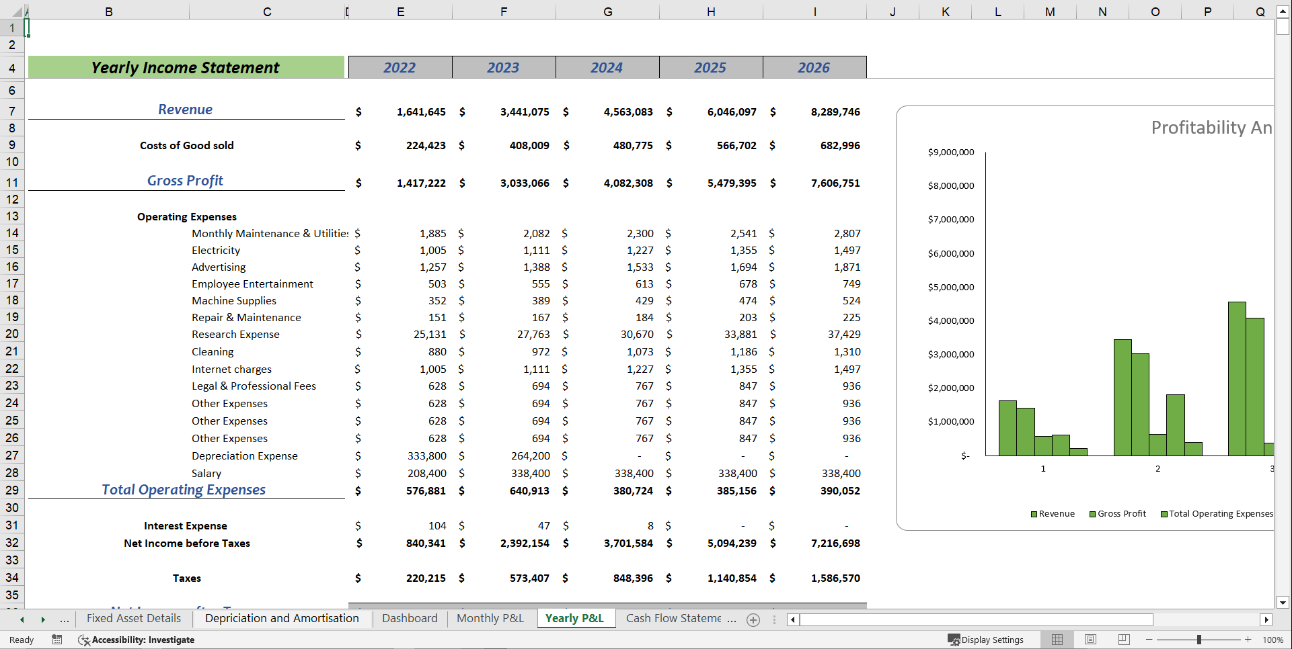Click the 2022 year header cell

coord(400,67)
